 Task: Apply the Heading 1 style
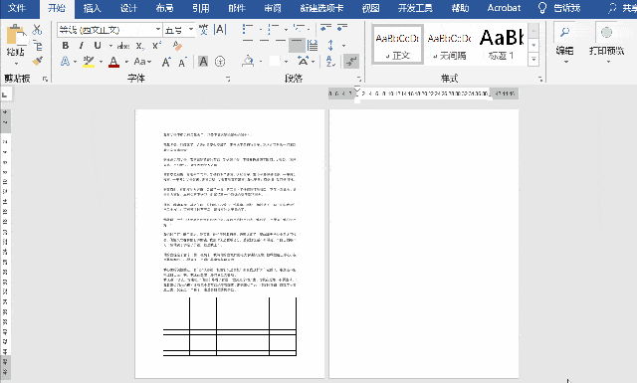(x=502, y=44)
